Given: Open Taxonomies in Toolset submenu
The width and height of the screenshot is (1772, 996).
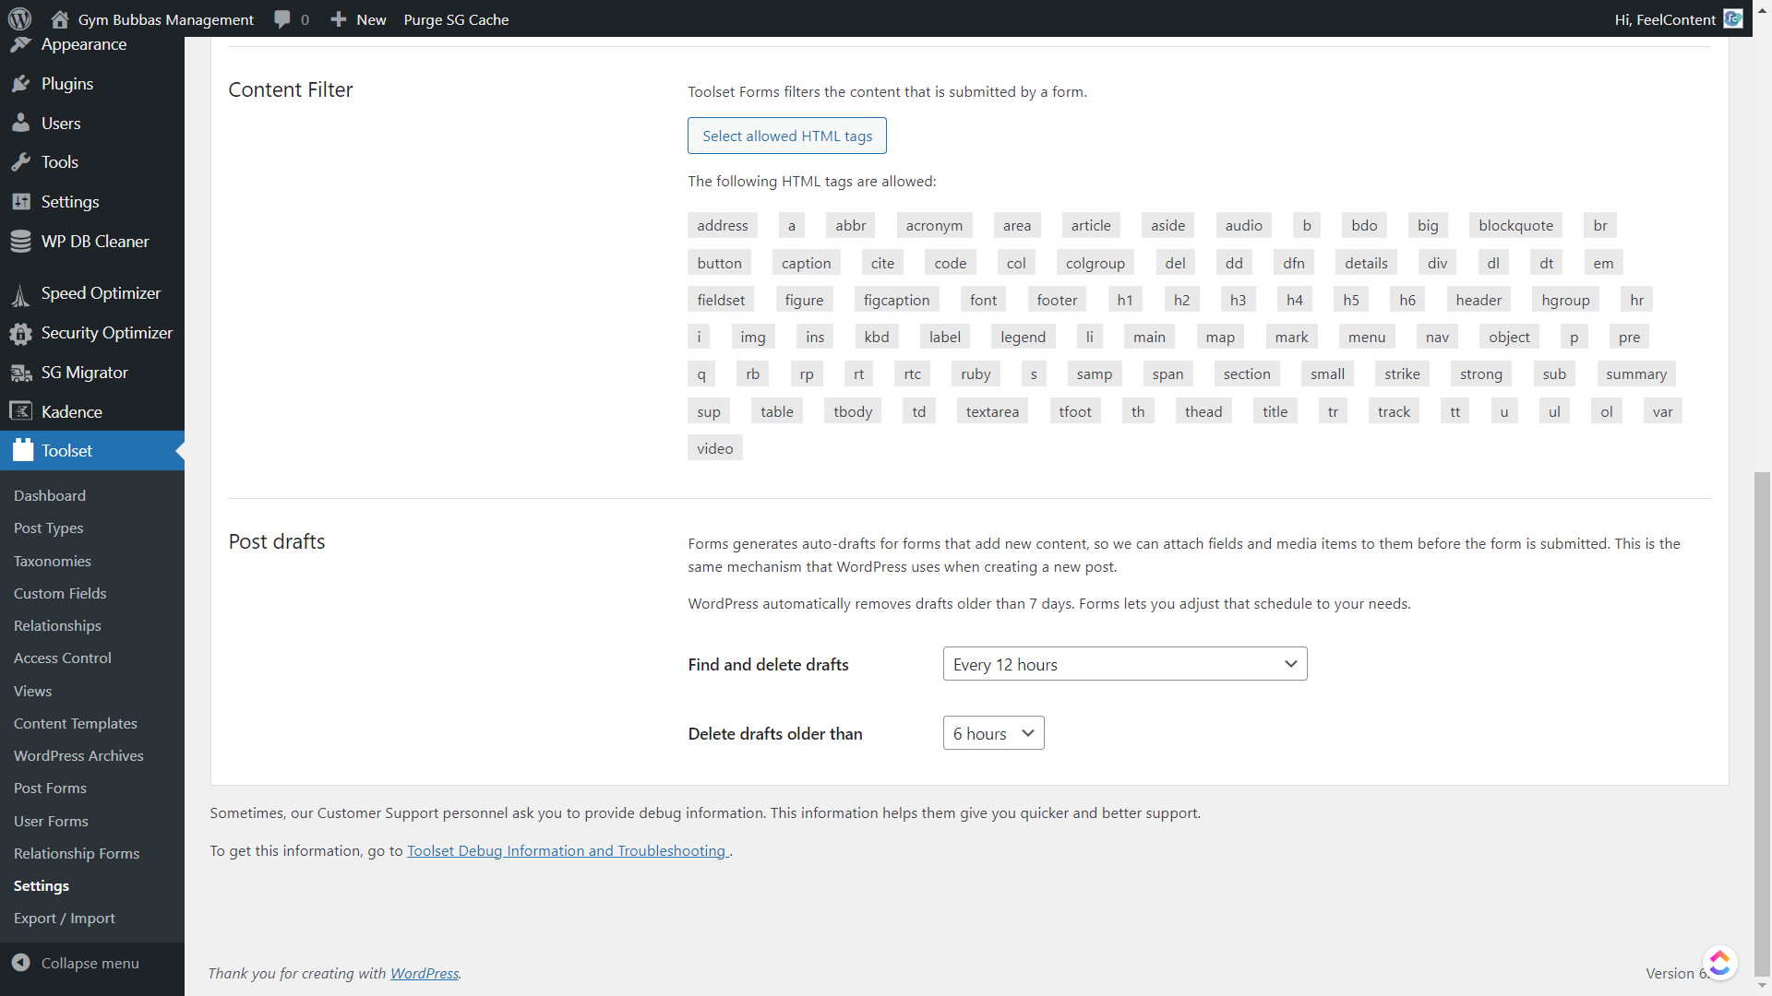Looking at the screenshot, I should (53, 561).
